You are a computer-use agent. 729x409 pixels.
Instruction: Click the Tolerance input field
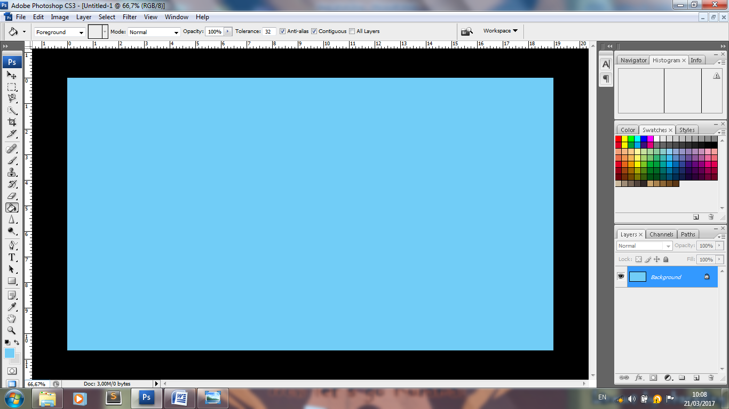(269, 32)
